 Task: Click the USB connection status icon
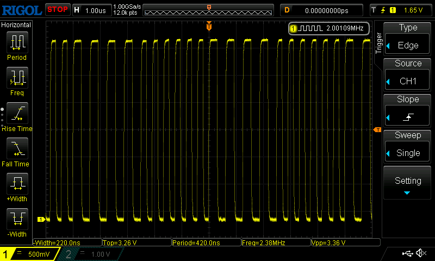(407, 253)
